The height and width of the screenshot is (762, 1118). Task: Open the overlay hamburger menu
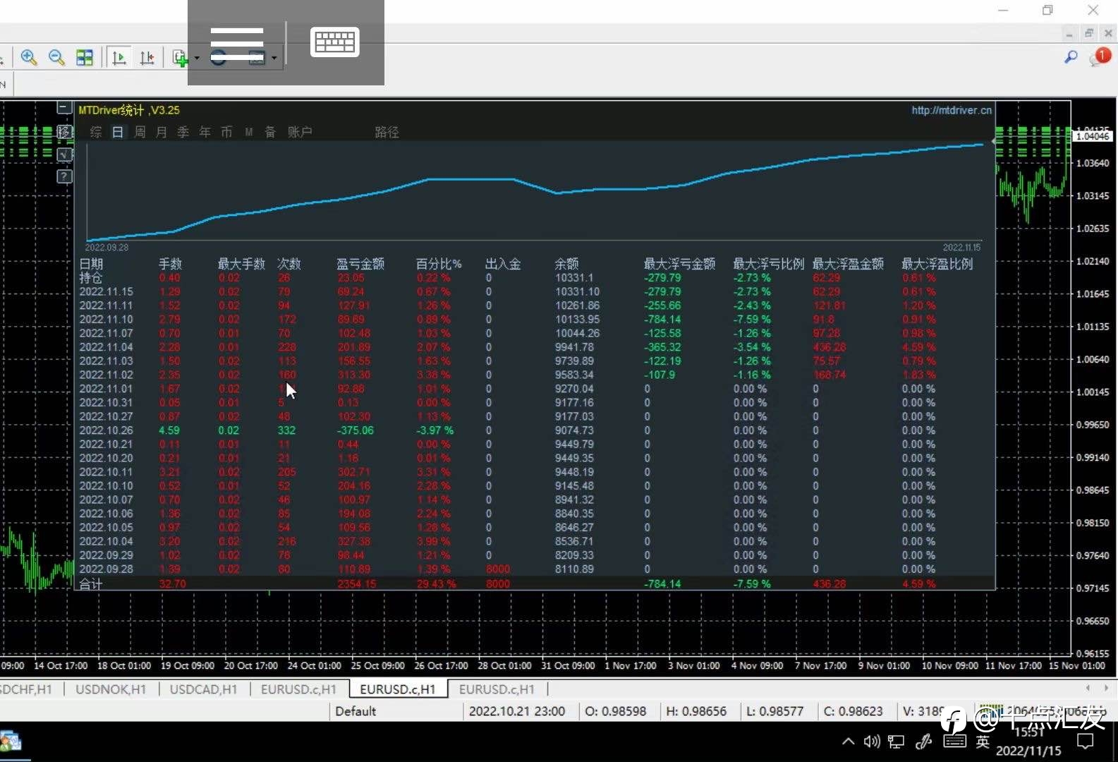click(236, 43)
